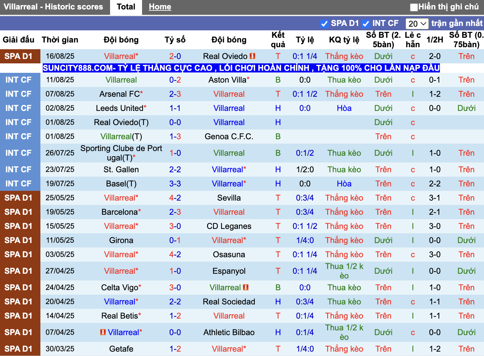The image size is (484, 356).
Task: Select the Total tab
Action: coord(126,7)
